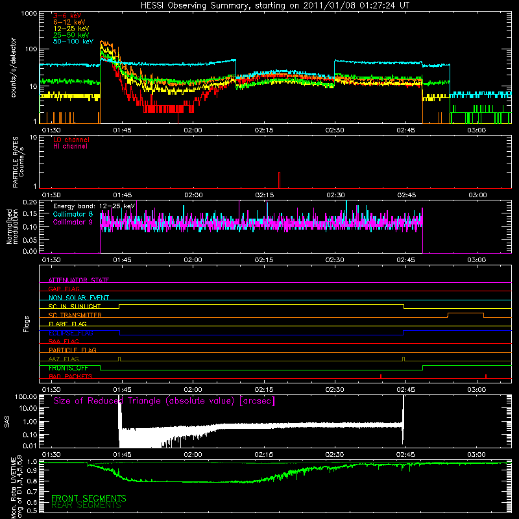
Task: Click the SAA FLAG label
Action: click(x=64, y=341)
